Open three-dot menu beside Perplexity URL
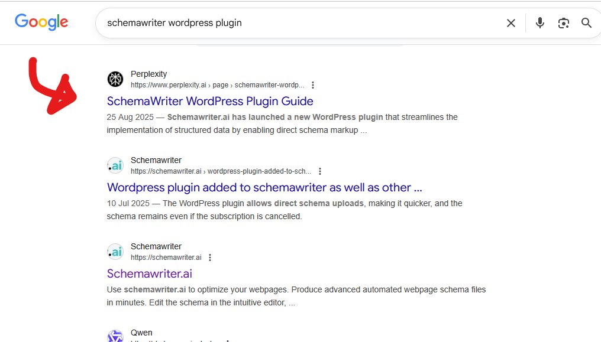 click(313, 85)
